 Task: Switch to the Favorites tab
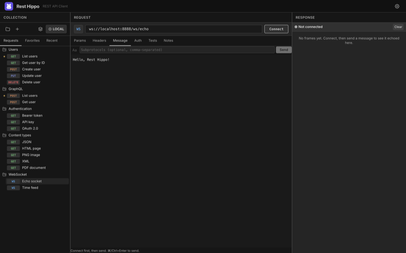[x=32, y=41]
